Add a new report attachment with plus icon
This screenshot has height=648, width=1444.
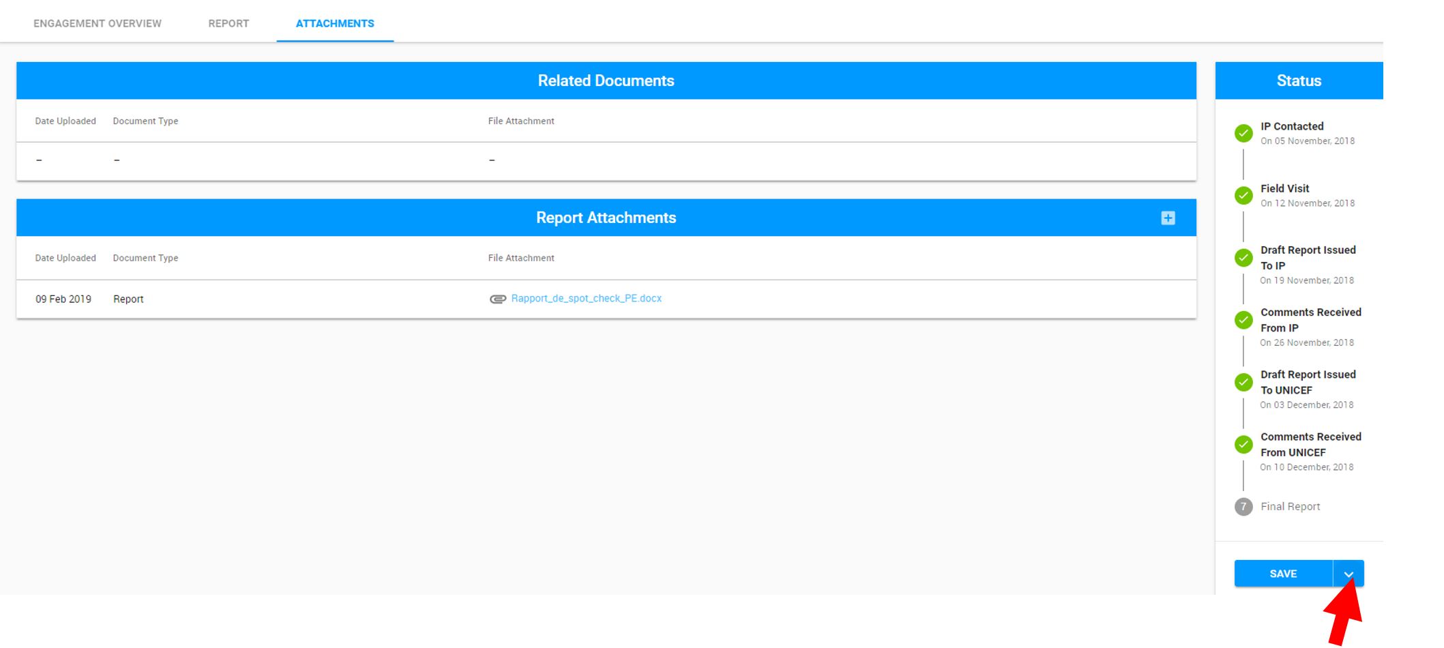tap(1168, 218)
